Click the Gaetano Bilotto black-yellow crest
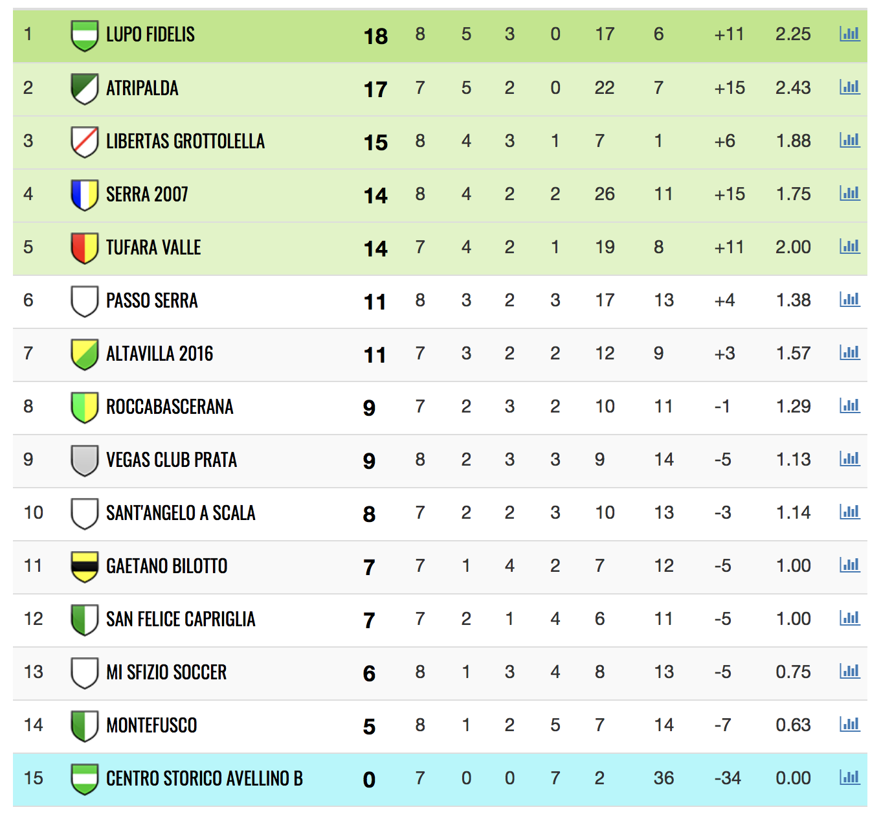Viewport: 892px width, 816px height. coord(84,567)
